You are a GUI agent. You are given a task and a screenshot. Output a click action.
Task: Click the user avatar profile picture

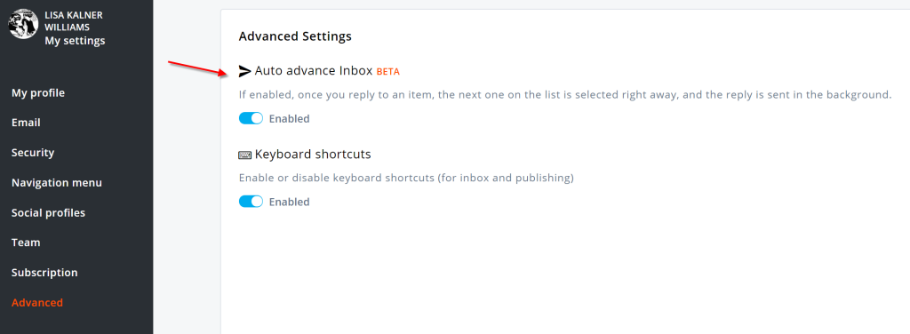pyautogui.click(x=24, y=24)
